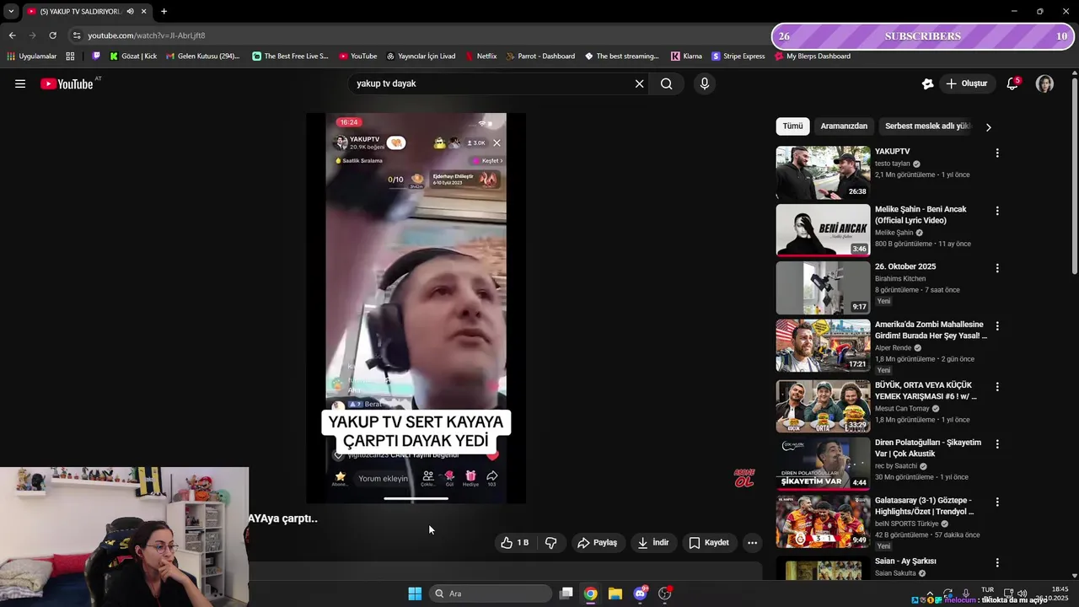
Task: Open the Gelen Kutusu Gmail bookmark
Action: pyautogui.click(x=202, y=56)
